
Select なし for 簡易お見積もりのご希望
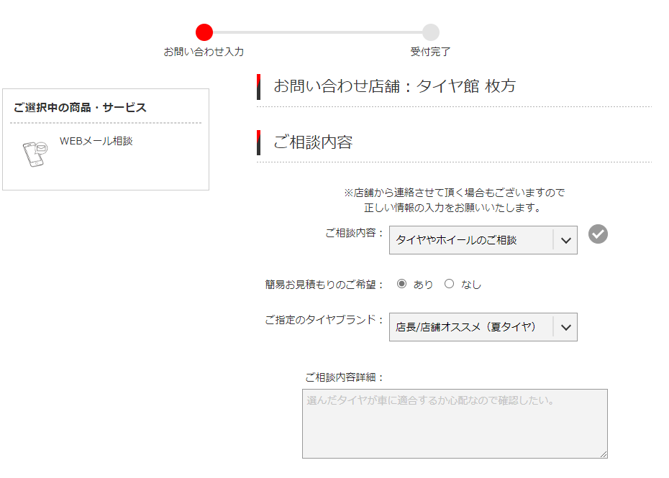point(450,284)
